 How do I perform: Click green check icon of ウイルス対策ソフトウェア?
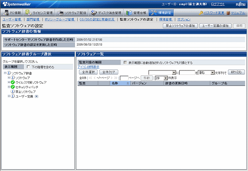coord(13,82)
